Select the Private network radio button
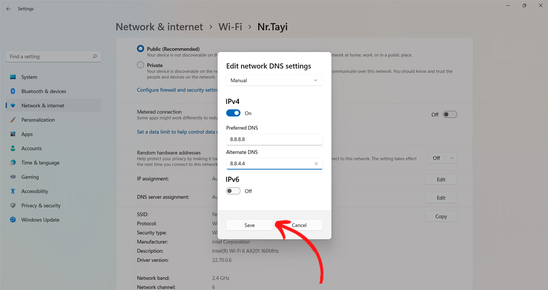This screenshot has width=548, height=290. click(141, 65)
